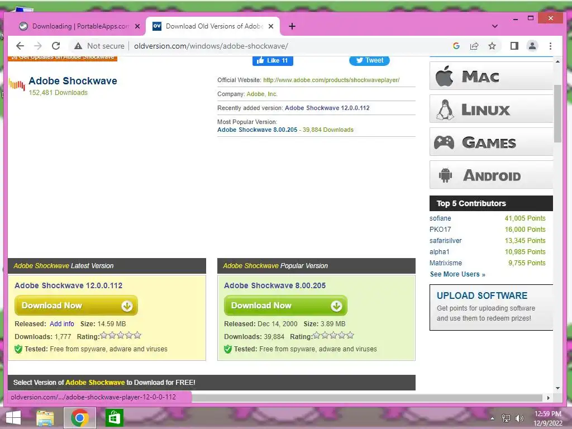Open the Android software category
The image size is (572, 429).
click(491, 175)
